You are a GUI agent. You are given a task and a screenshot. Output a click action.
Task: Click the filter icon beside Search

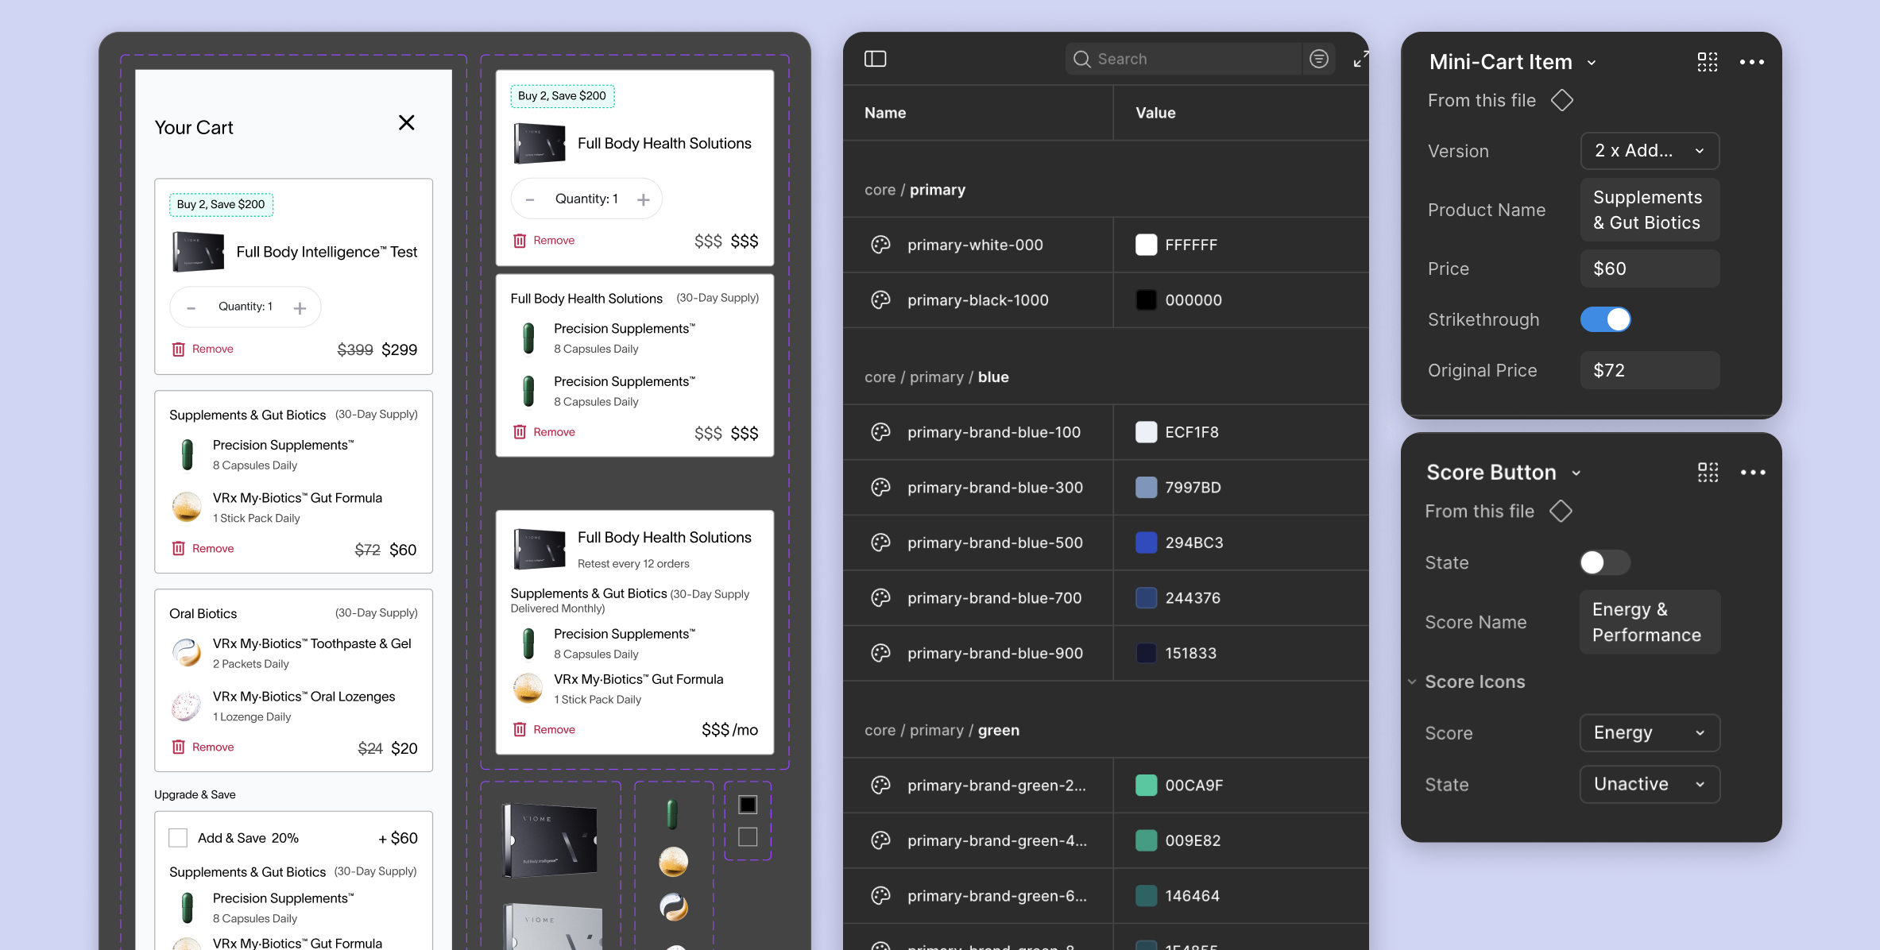[1318, 59]
